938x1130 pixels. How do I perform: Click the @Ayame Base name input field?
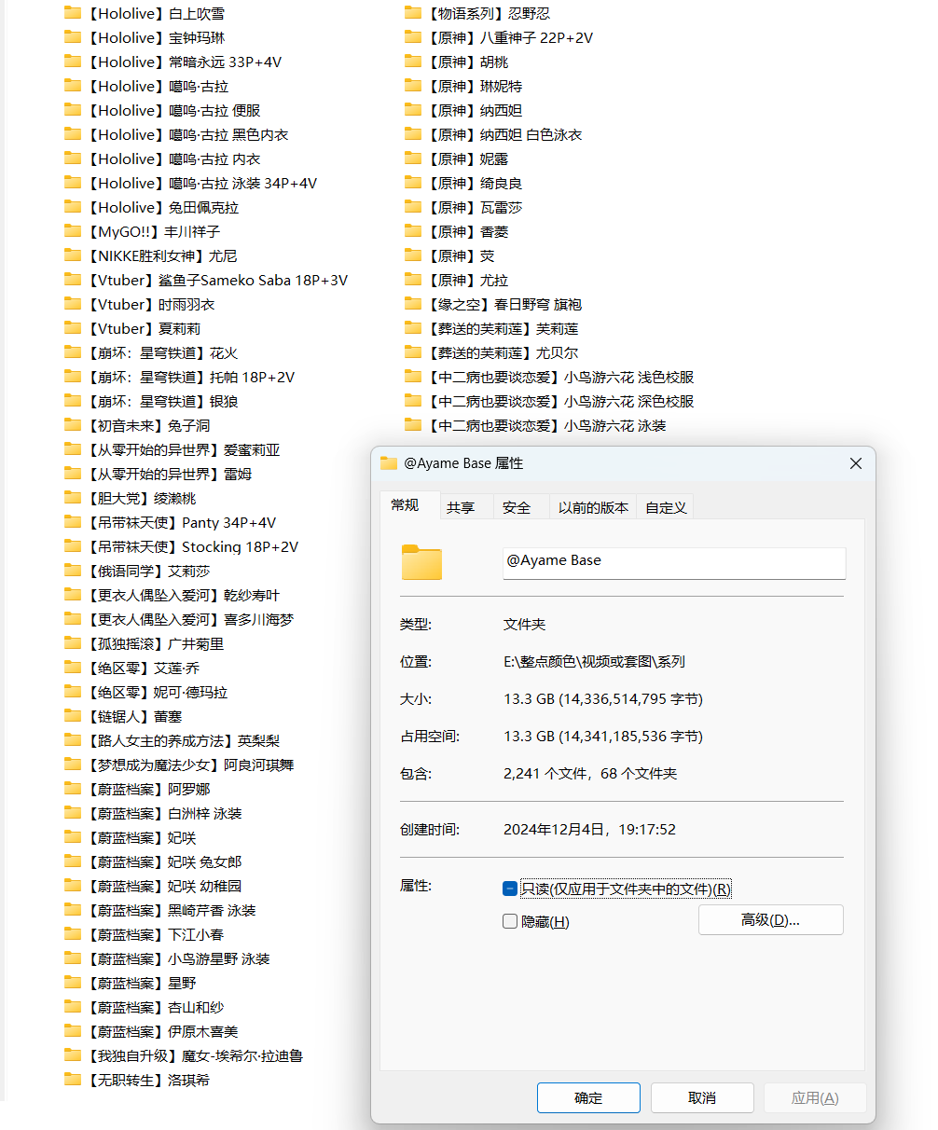click(x=674, y=563)
